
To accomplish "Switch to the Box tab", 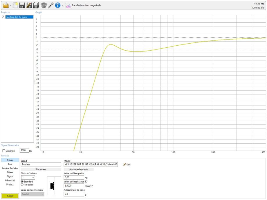I will [10, 164].
